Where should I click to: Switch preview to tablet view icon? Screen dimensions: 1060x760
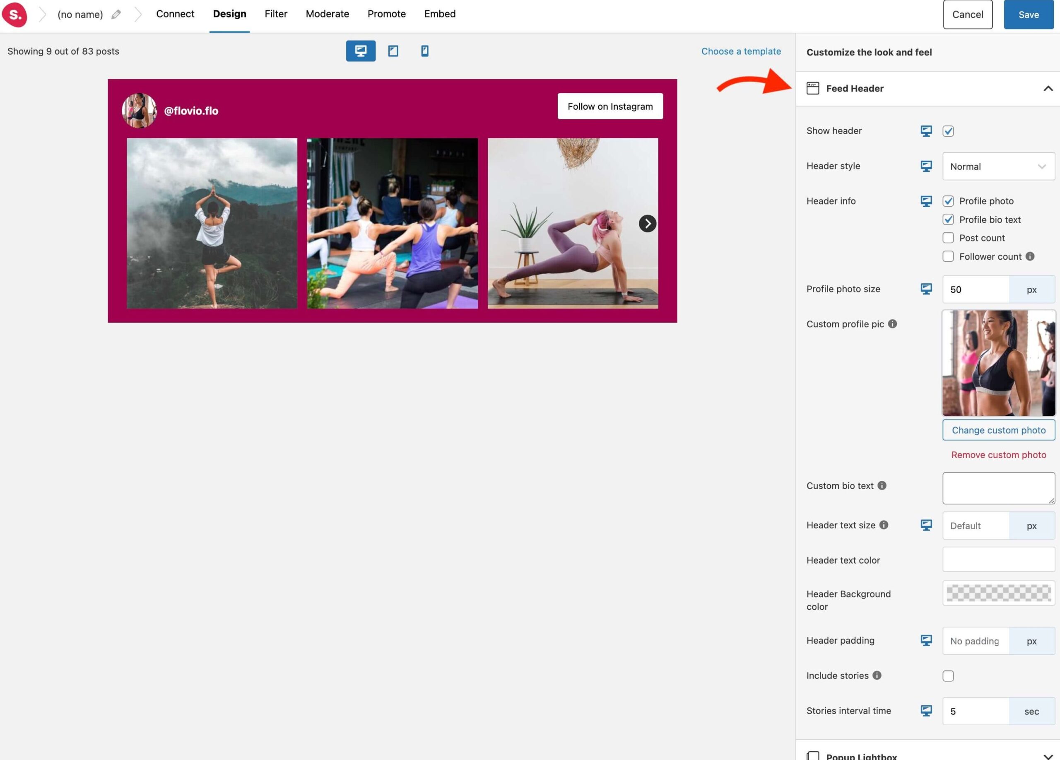[x=393, y=51]
